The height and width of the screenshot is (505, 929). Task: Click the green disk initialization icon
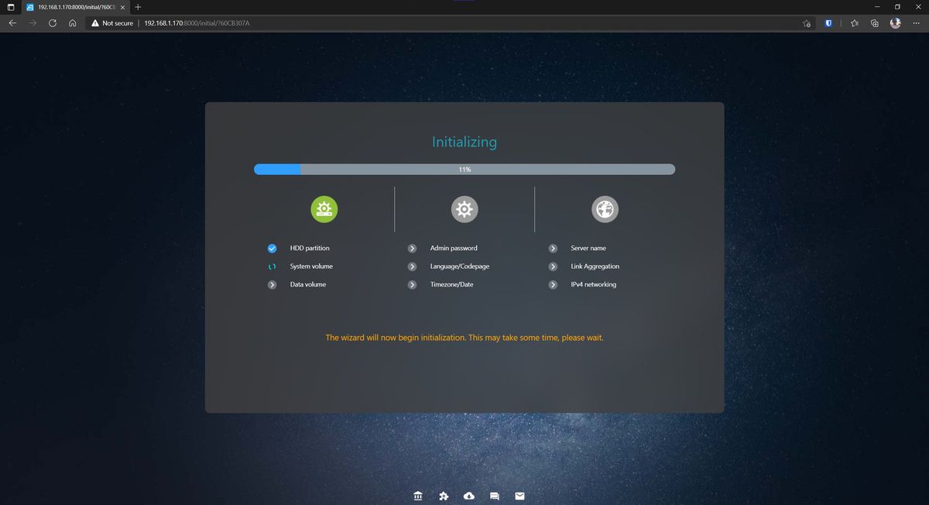point(324,209)
